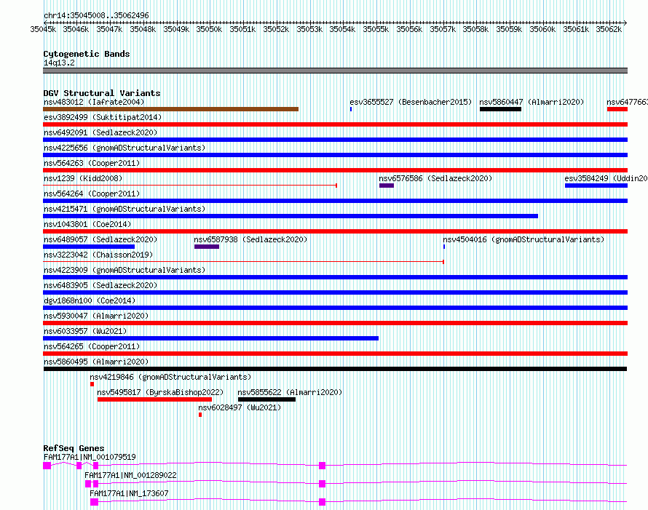Click the DGV Structural Variants track title
This screenshot has height=510, width=648.
pos(102,93)
